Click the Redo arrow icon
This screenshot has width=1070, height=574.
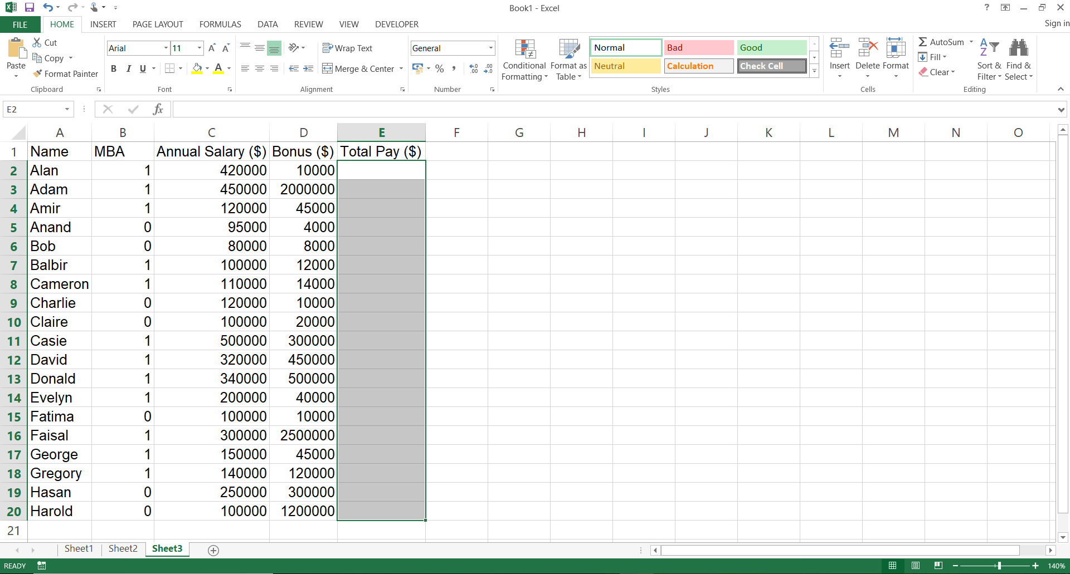click(72, 7)
